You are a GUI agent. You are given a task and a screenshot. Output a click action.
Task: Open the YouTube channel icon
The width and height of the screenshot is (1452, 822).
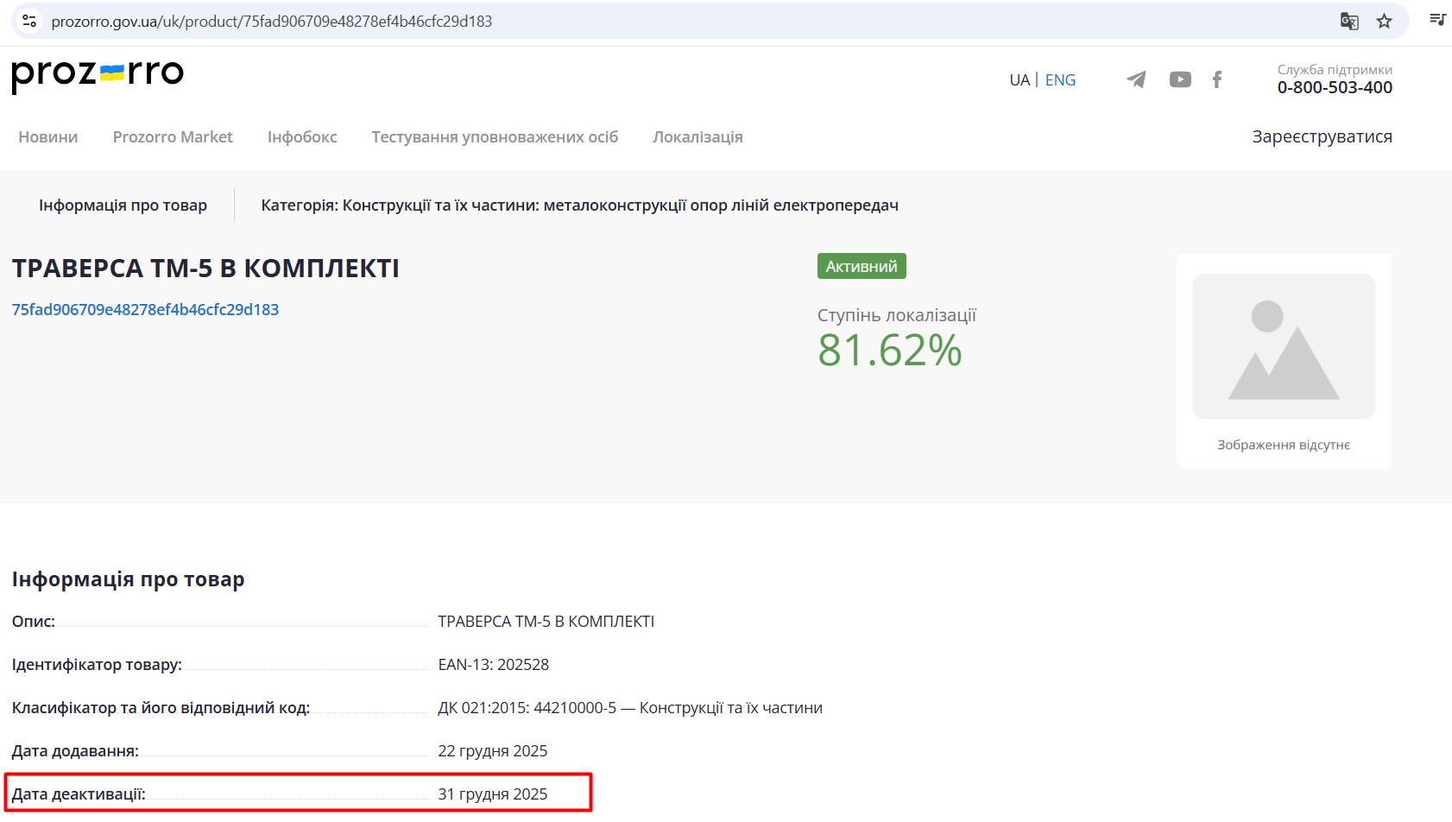pyautogui.click(x=1180, y=79)
